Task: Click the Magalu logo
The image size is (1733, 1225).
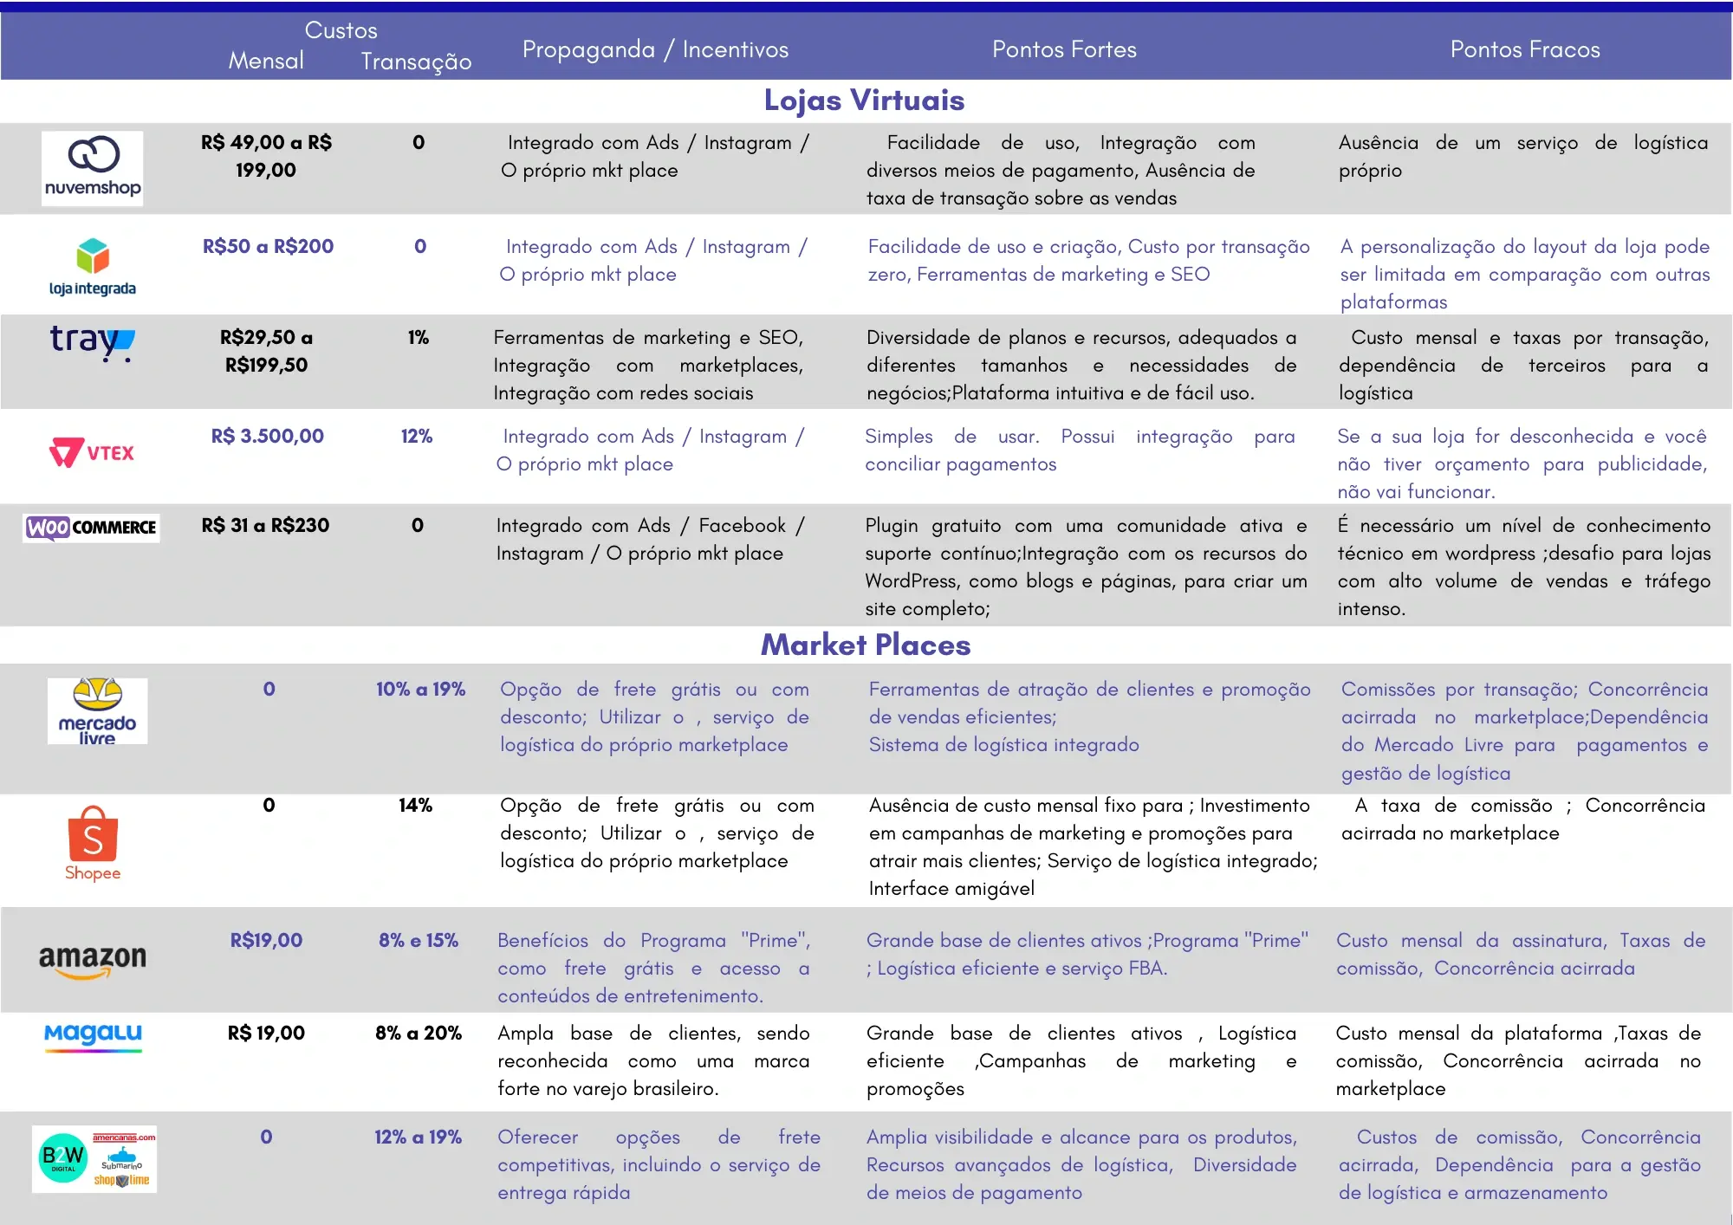Action: tap(93, 1037)
